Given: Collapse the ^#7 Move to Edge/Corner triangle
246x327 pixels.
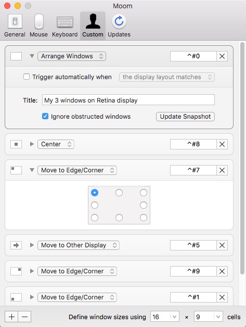Looking at the screenshot, I should pyautogui.click(x=32, y=170).
